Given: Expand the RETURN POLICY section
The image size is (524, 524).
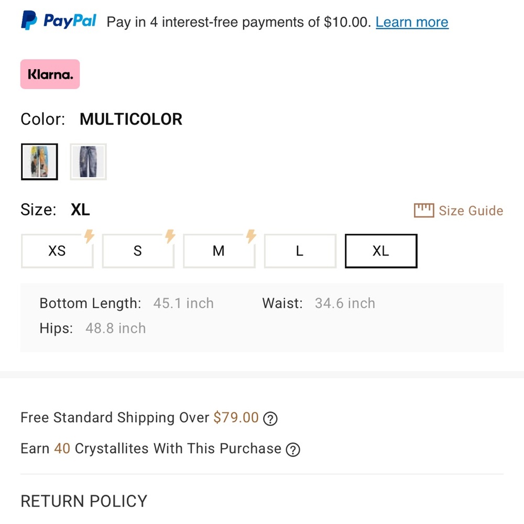Looking at the screenshot, I should [x=84, y=501].
